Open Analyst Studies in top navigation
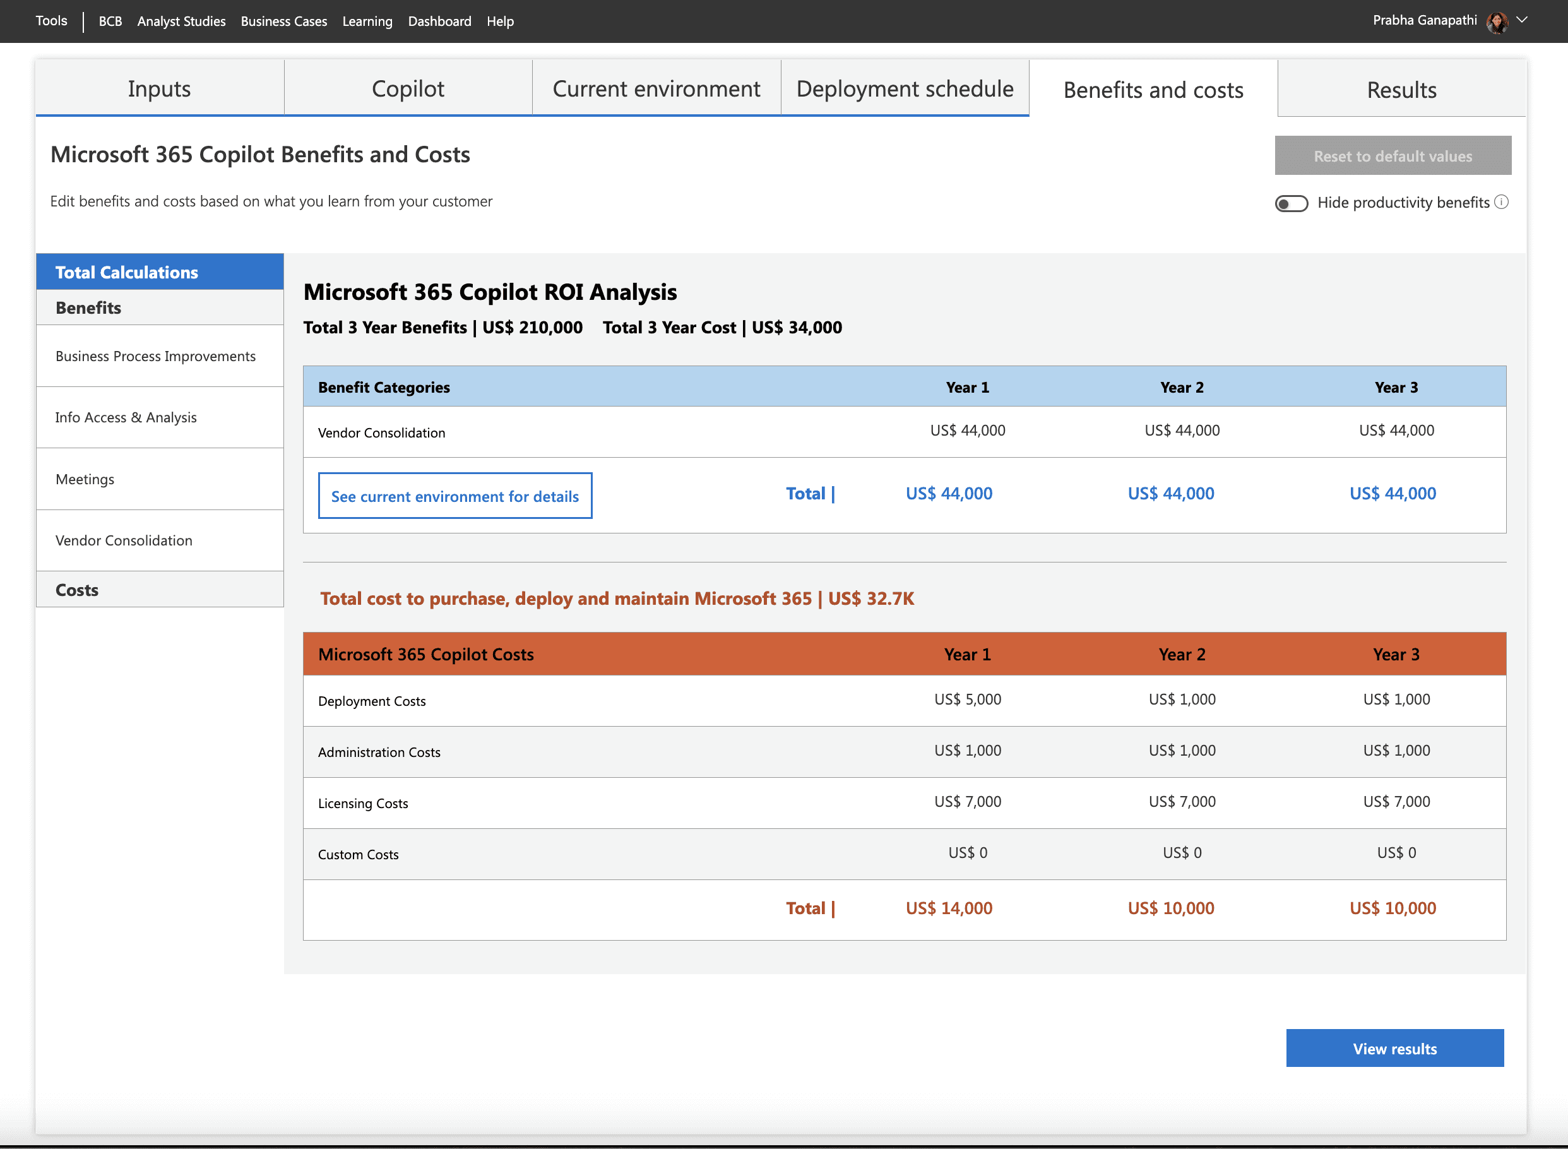The image size is (1568, 1149). coord(181,21)
